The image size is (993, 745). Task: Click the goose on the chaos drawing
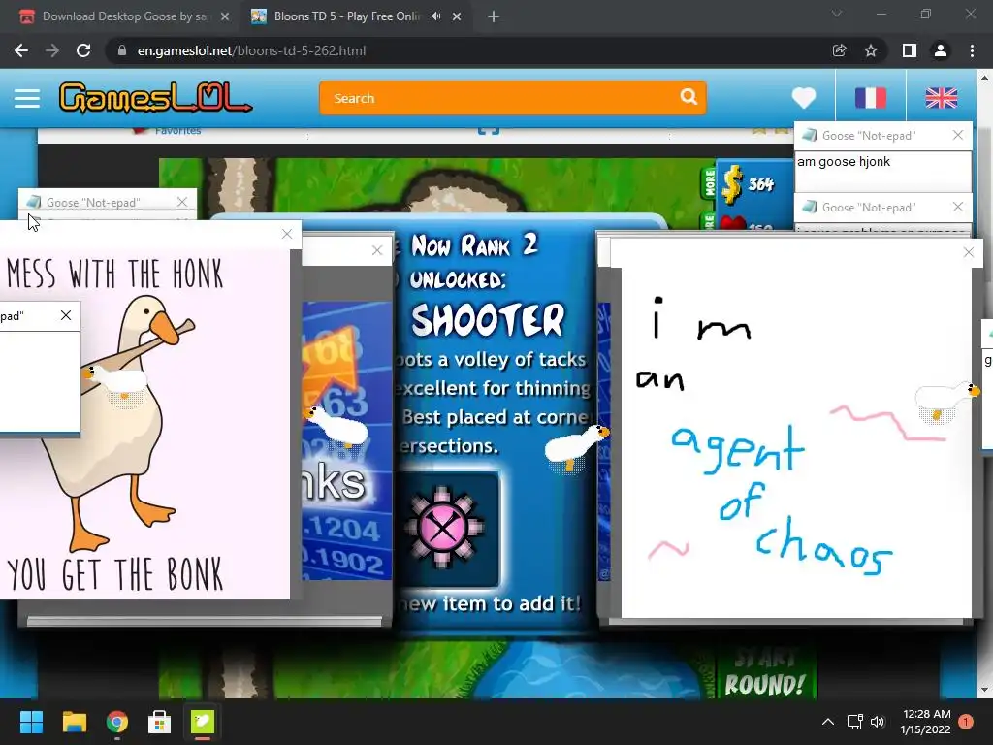(x=945, y=403)
